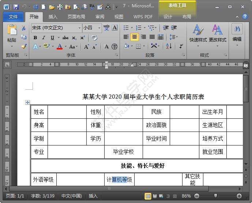
Task: Open the Editing 编辑 group button
Action: click(x=237, y=35)
